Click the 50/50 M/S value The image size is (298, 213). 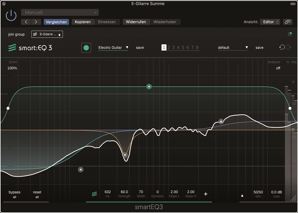(x=258, y=192)
